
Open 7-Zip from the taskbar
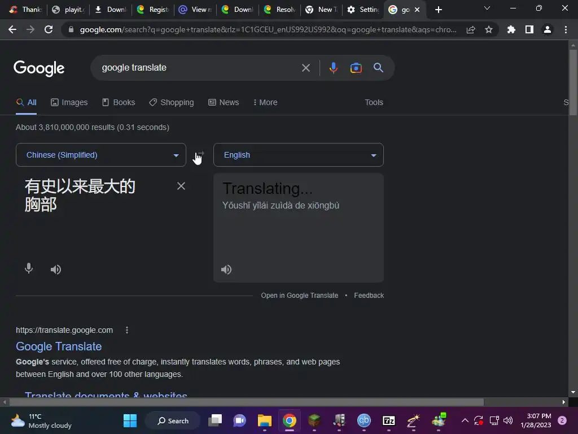(388, 420)
